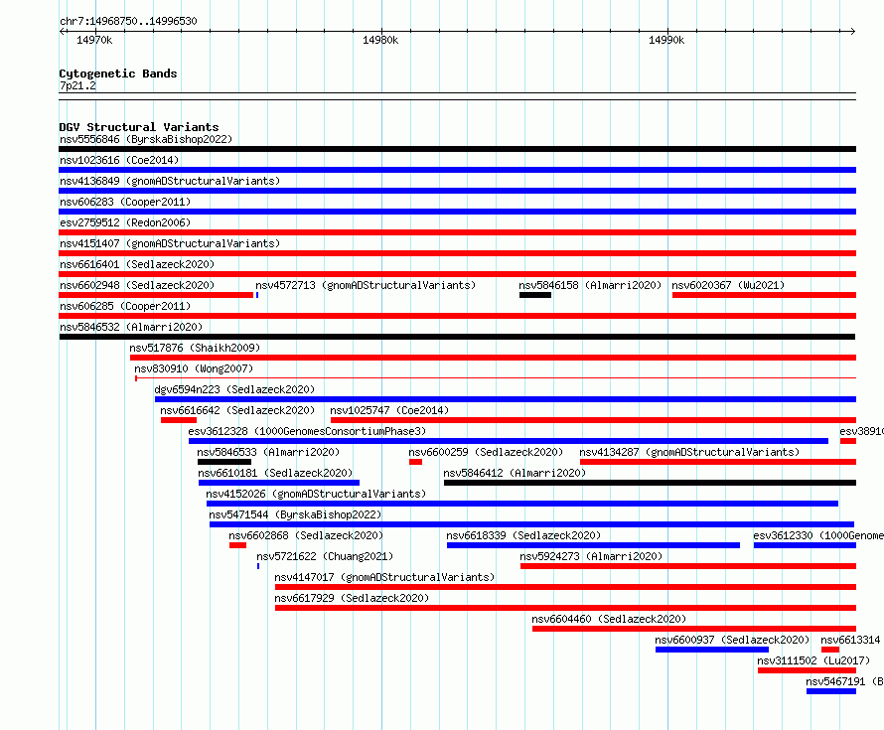Click nsv6604460 (Sedlazeck2020) label
Viewport: 884px width, 730px height.
coord(609,619)
